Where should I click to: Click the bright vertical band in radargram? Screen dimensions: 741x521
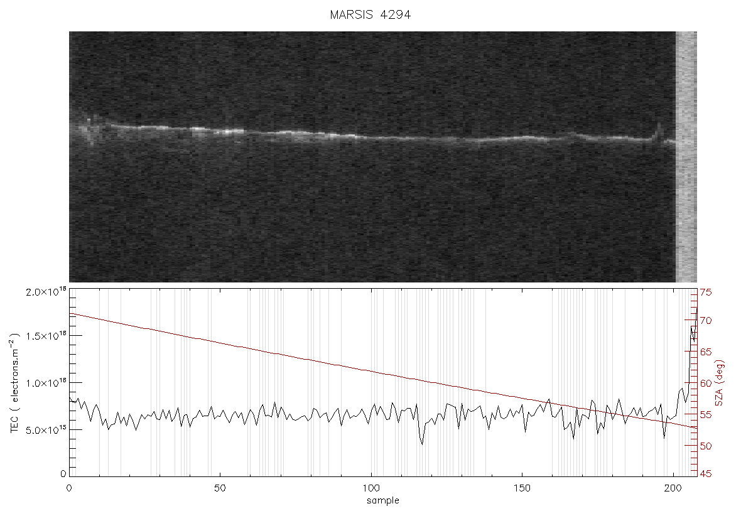(x=686, y=157)
